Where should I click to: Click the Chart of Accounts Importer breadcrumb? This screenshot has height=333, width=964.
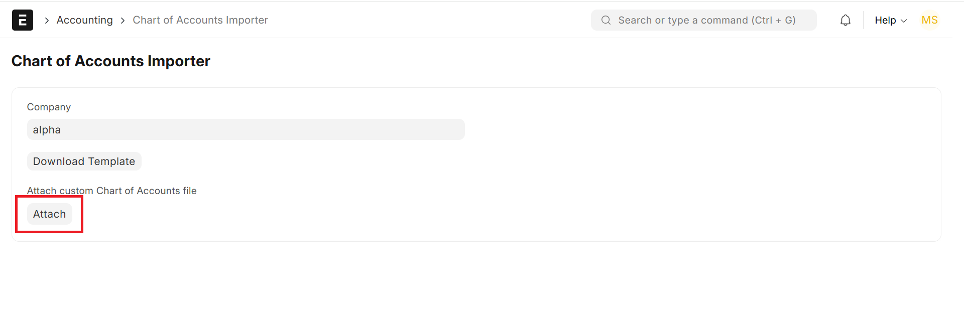point(200,20)
